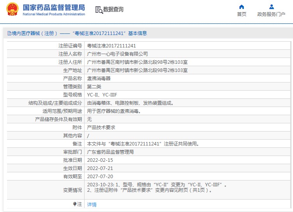
Task: Click the 备注 remark text
Action: point(143,144)
